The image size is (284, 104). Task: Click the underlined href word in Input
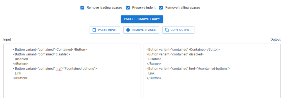tap(59, 68)
